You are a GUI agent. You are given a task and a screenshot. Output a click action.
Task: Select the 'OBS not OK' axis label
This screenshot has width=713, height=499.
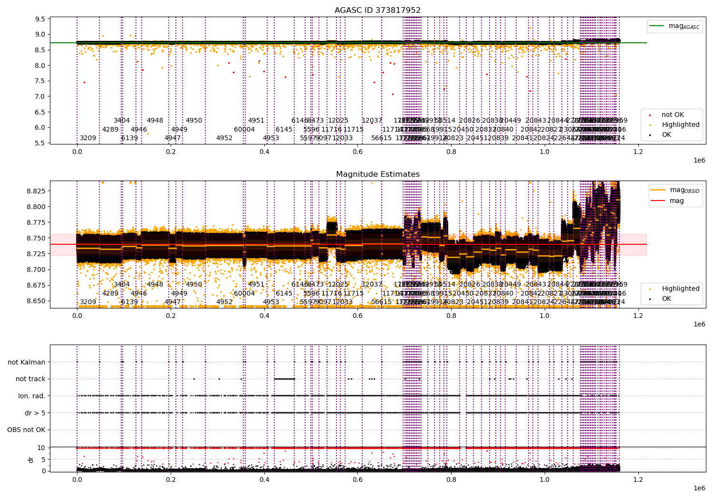click(x=26, y=430)
